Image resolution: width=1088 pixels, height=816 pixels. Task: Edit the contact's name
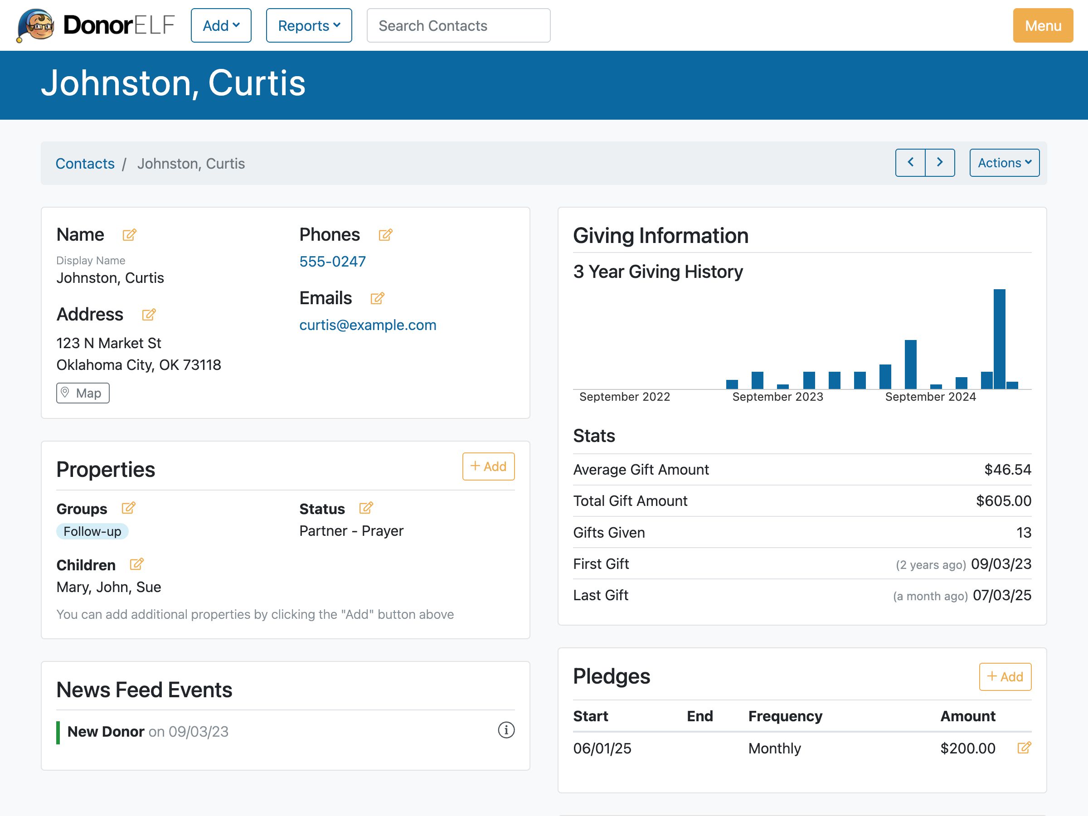[129, 235]
